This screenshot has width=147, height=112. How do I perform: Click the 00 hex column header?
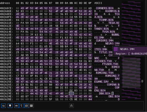coord(17,3)
